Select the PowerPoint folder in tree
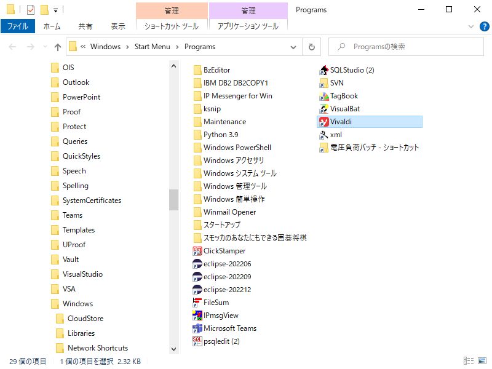492x369 pixels. click(81, 97)
